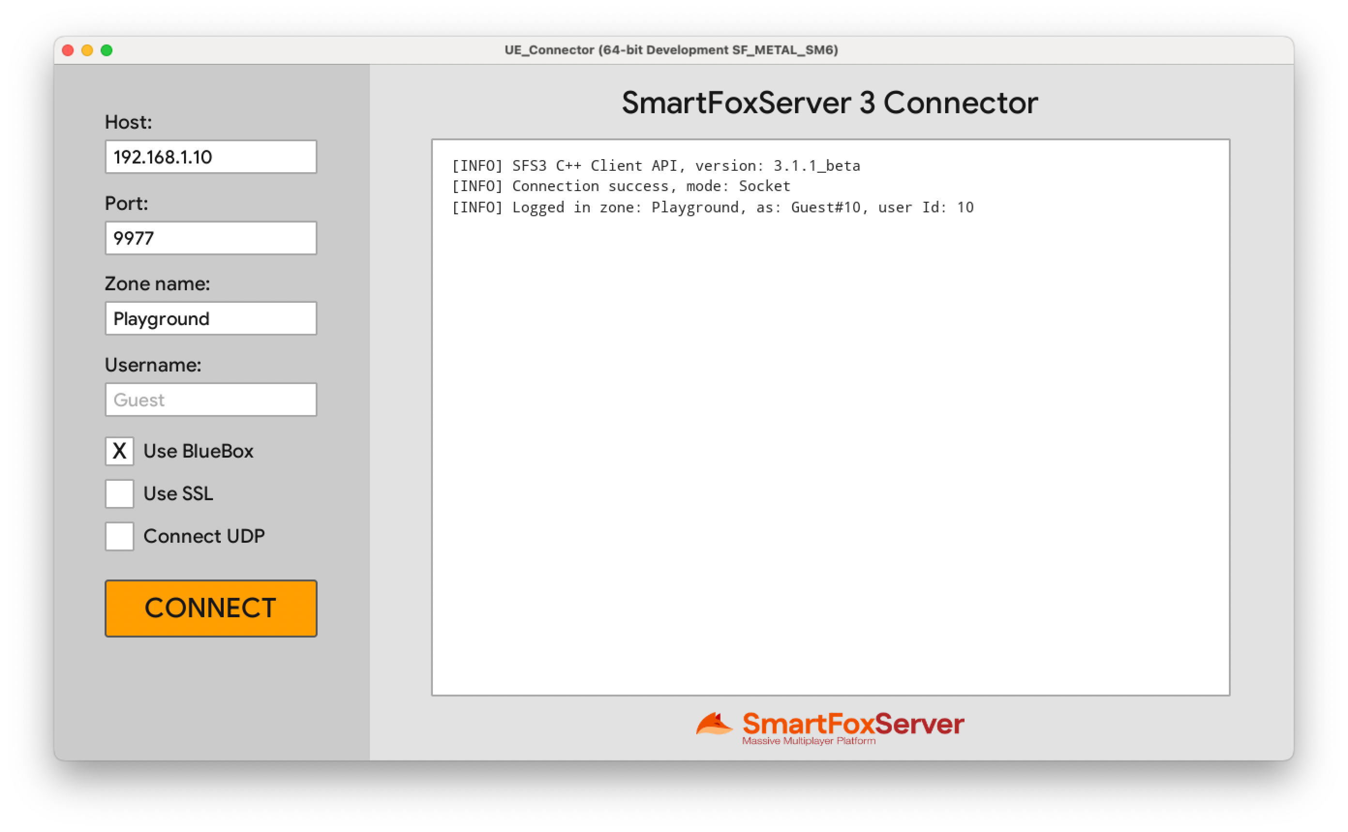Focus the Zone name field containing Playground
Screen dimensions: 1348x832
(x=211, y=319)
